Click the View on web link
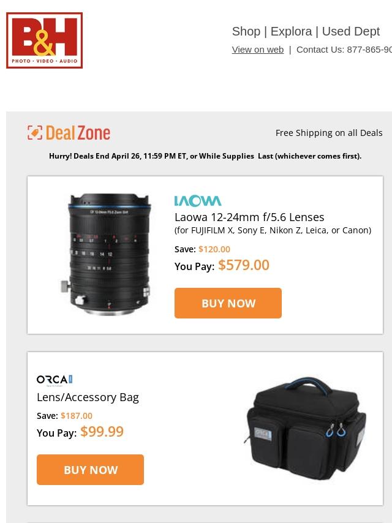This screenshot has width=392, height=523. 258,50
